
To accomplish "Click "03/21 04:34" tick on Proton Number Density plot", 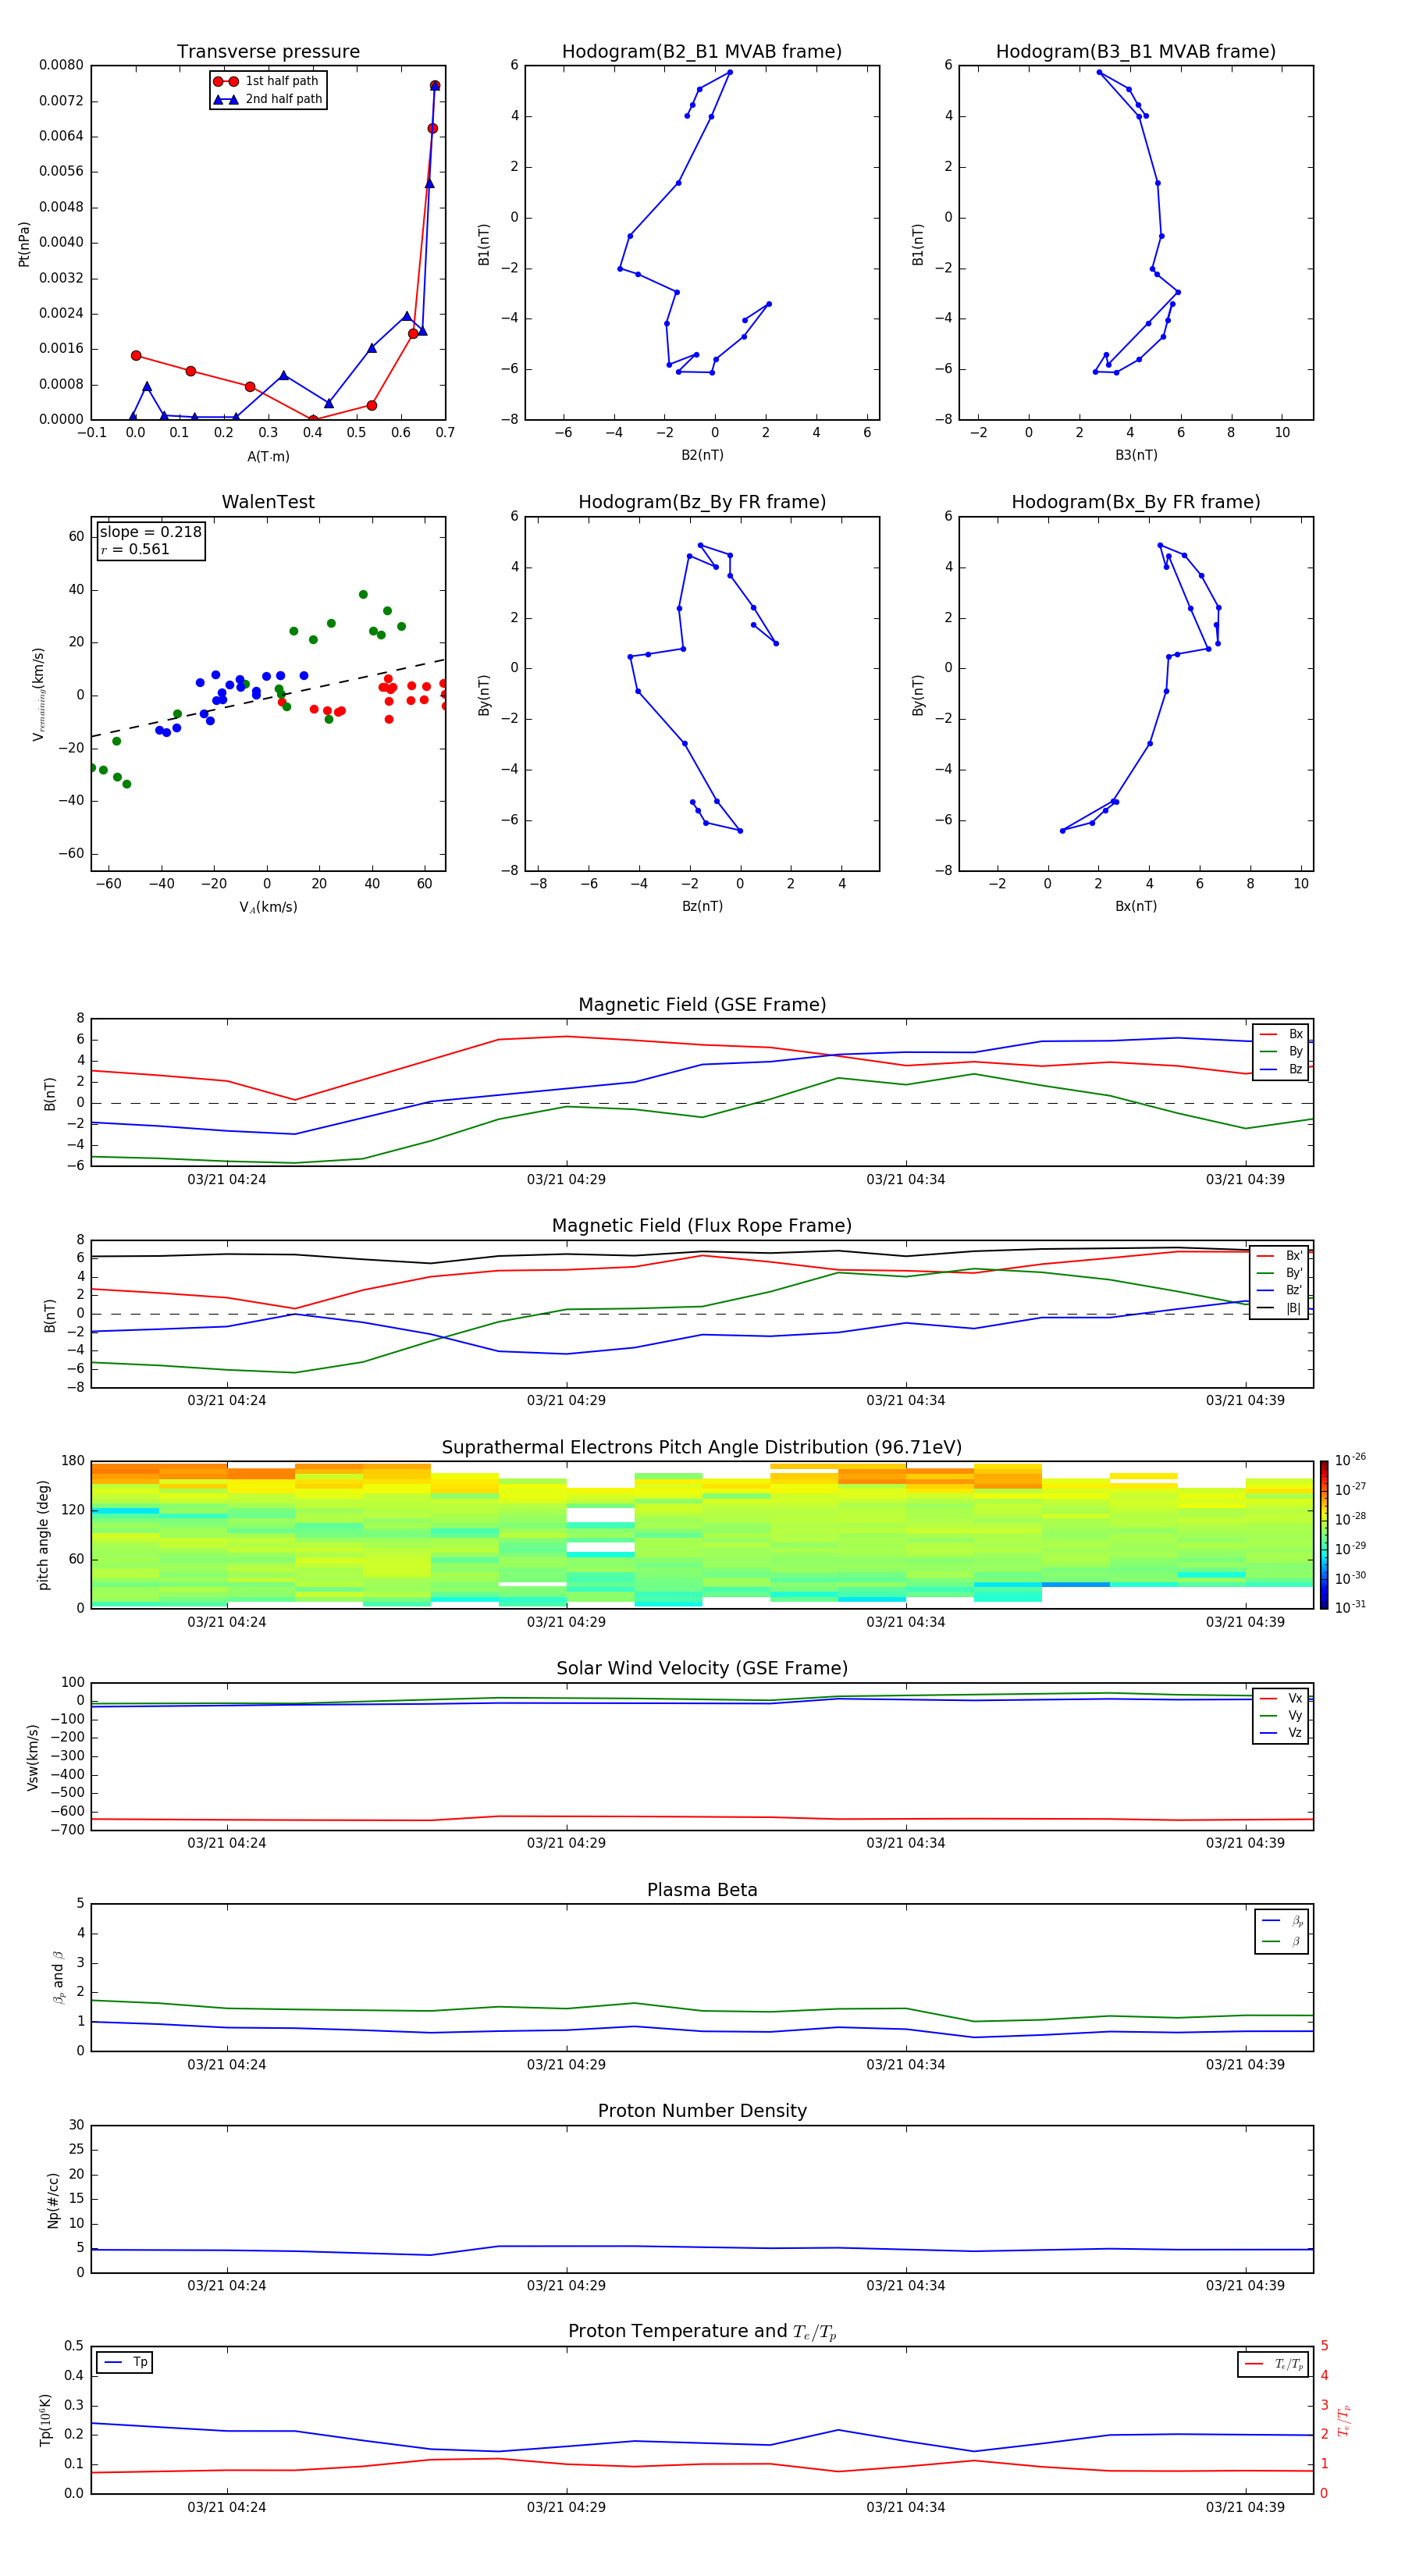I will 905,2286.
